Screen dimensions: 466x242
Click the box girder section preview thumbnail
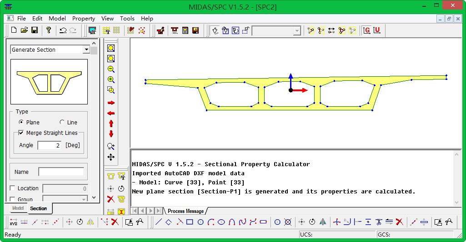coord(49,82)
